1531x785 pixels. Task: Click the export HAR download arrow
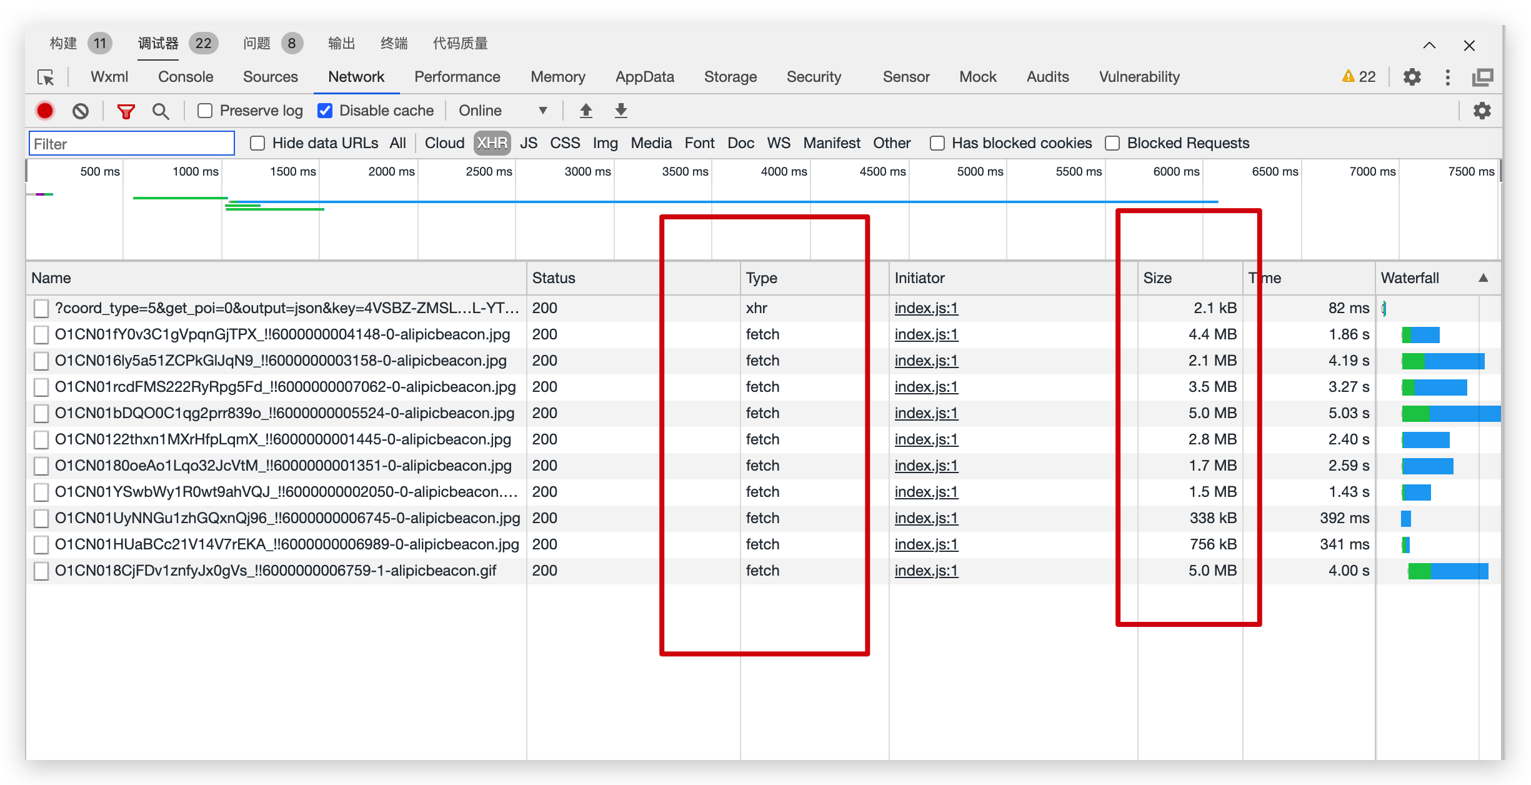[x=621, y=111]
